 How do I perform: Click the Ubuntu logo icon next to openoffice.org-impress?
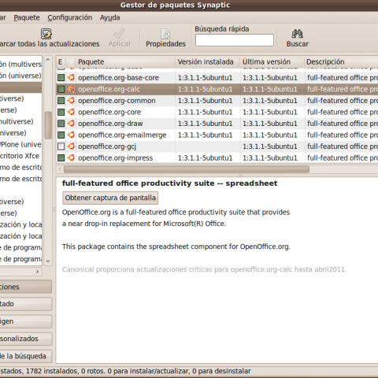click(x=71, y=157)
